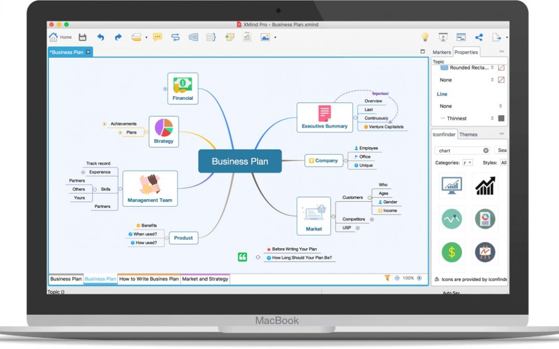Screen dimensions: 559x349
Task: Click the Search button next to chart field
Action: point(502,150)
